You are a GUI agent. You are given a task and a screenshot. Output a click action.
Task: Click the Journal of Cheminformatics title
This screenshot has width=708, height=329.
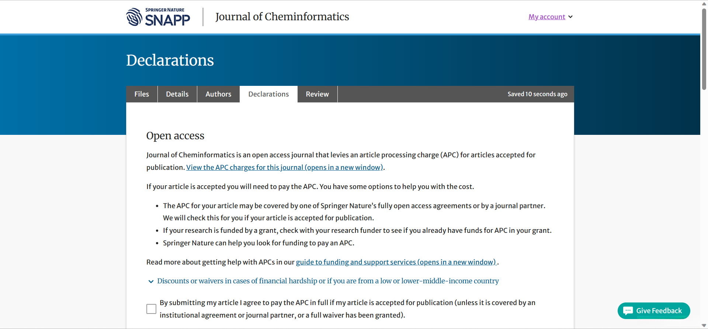[282, 17]
